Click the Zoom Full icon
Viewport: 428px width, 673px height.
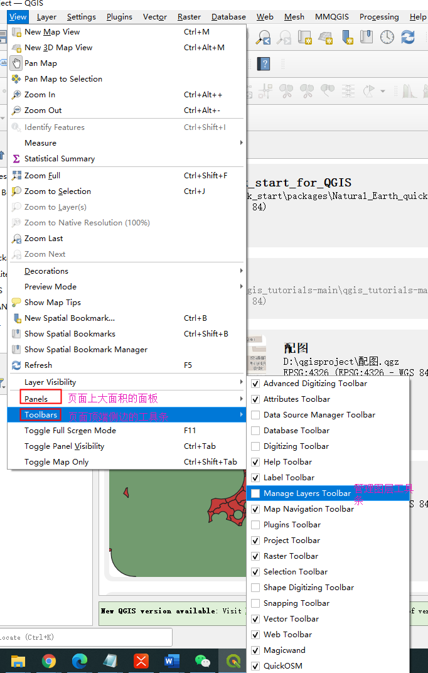(16, 176)
